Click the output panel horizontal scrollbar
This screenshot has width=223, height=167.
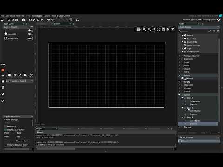tap(56, 149)
